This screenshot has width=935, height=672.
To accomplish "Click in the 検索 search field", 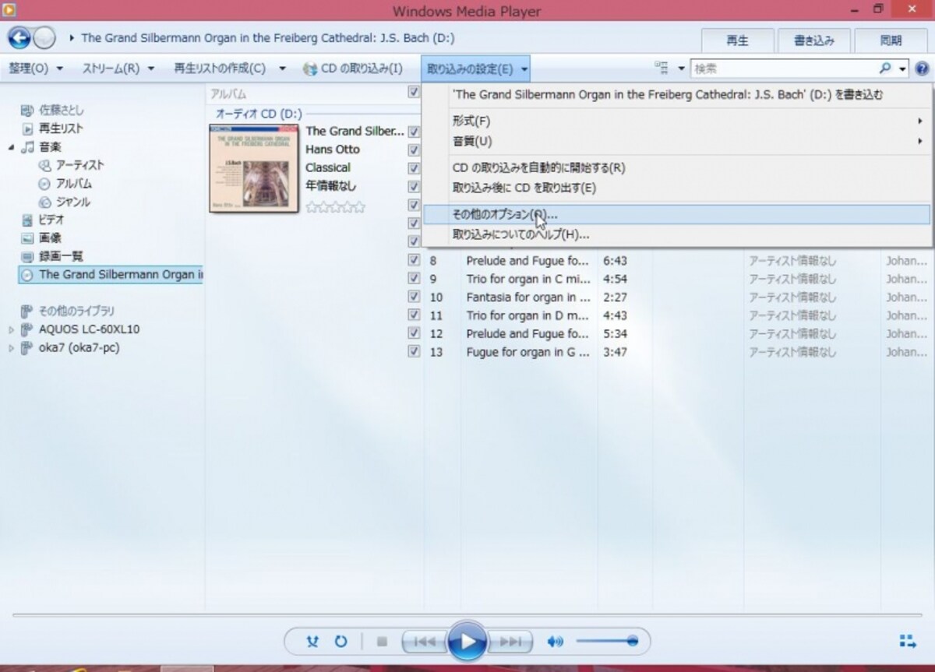I will pyautogui.click(x=783, y=69).
